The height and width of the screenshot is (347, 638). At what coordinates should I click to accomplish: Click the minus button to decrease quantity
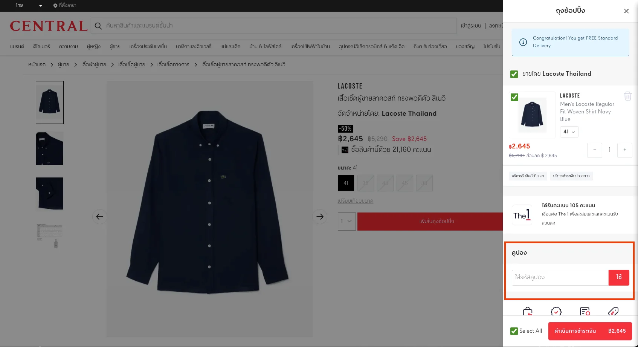click(x=595, y=150)
